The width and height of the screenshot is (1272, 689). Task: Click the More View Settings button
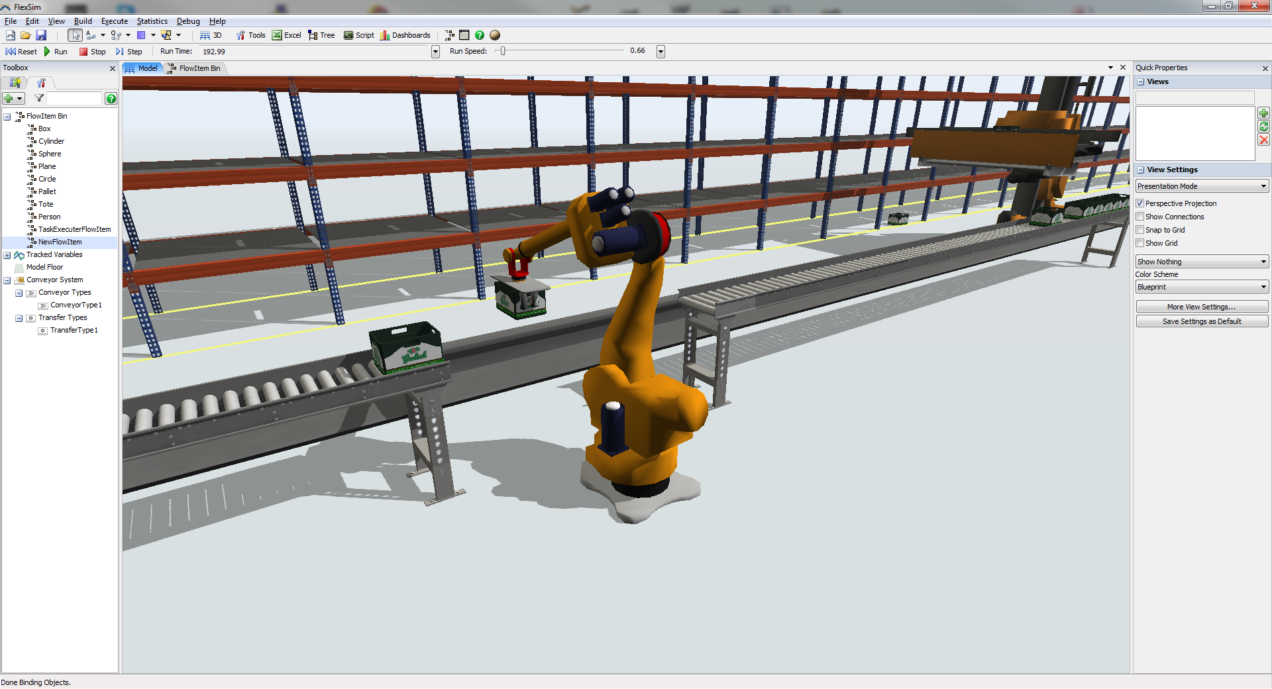tap(1201, 306)
